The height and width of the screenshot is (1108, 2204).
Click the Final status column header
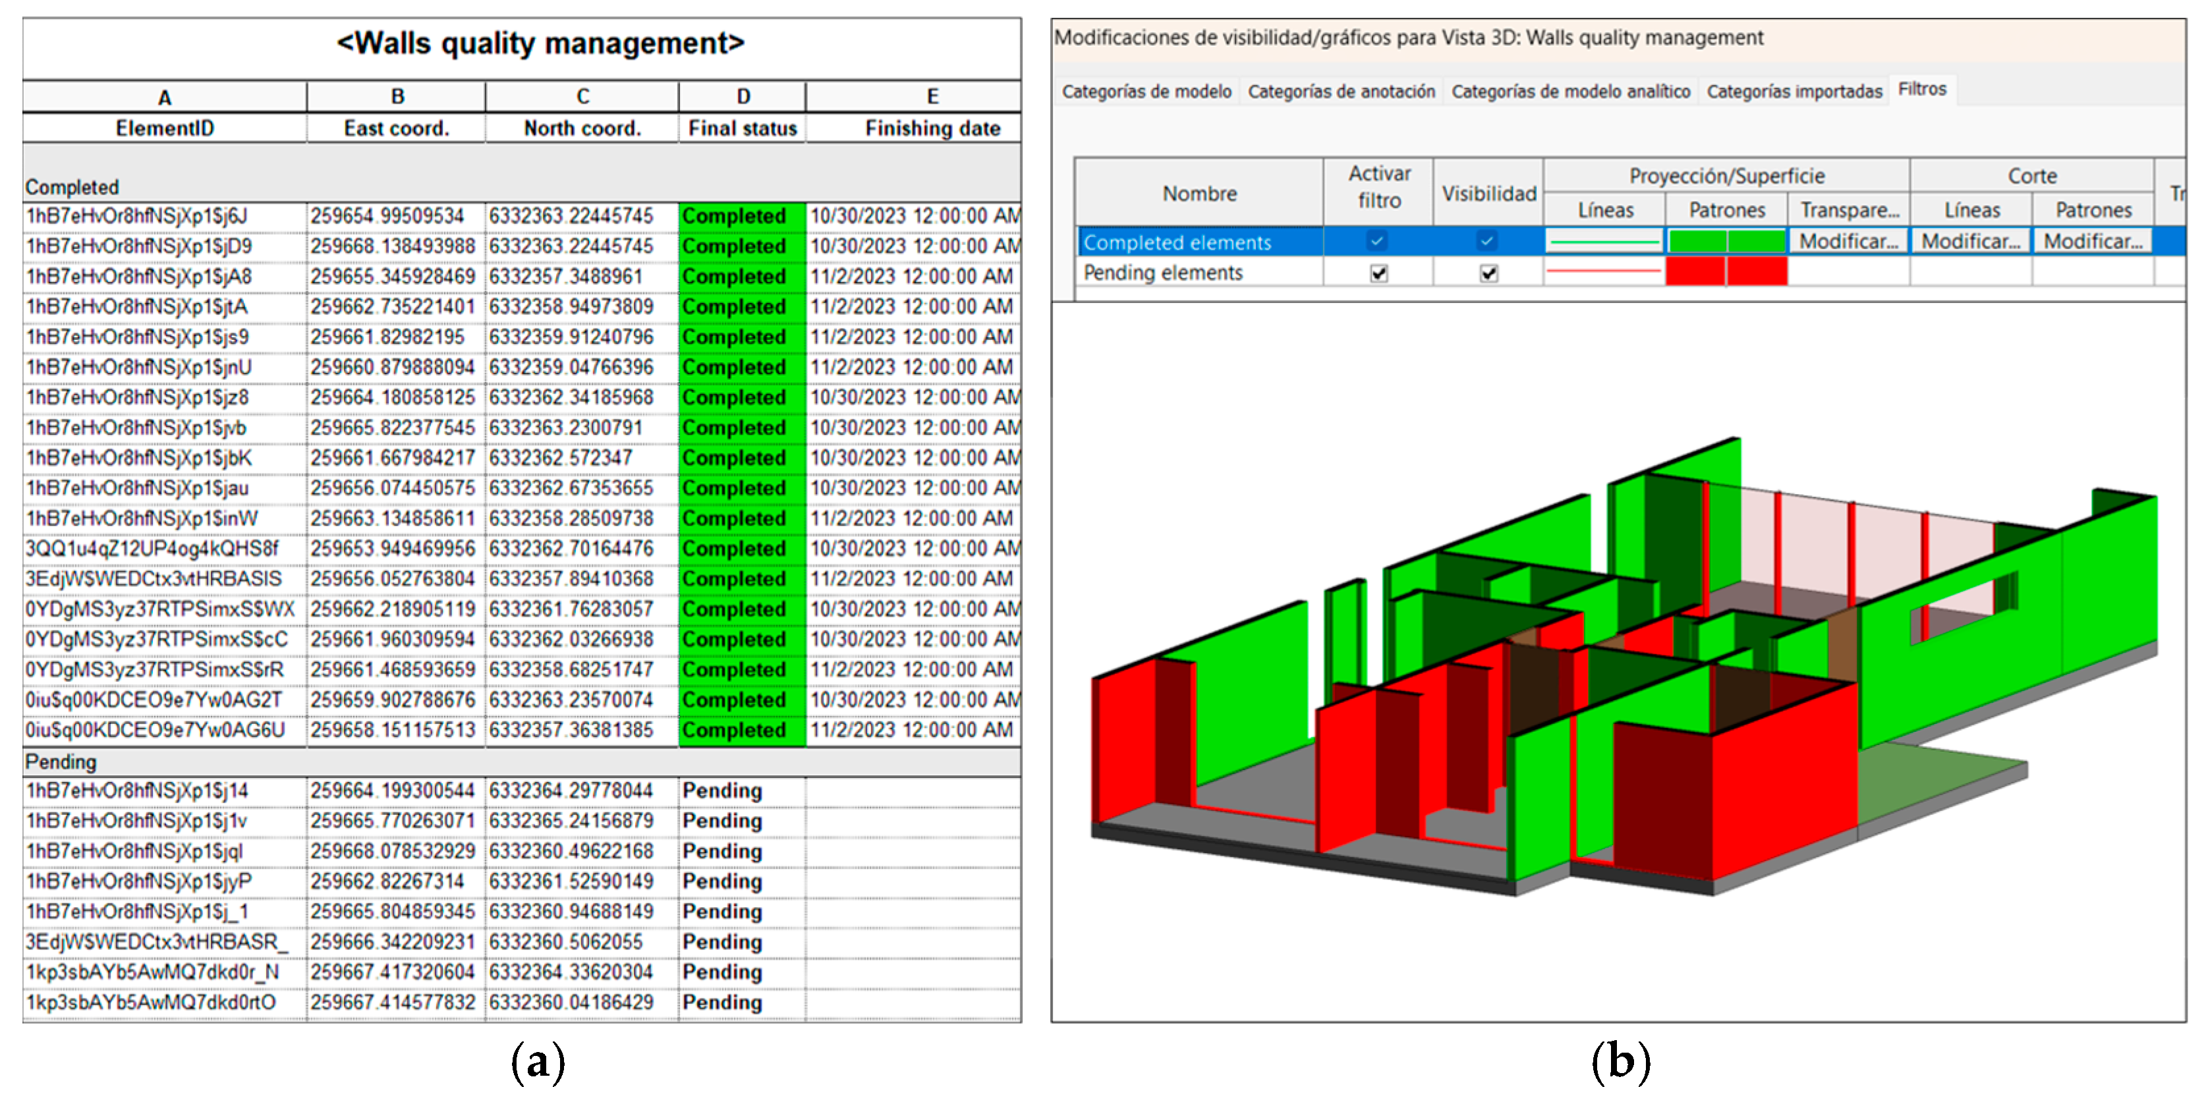point(742,128)
